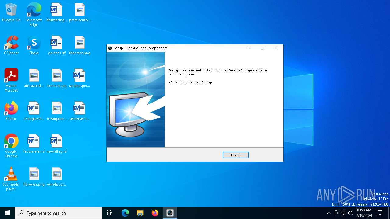
Task: Click the Setup window title bar icon
Action: 110,48
